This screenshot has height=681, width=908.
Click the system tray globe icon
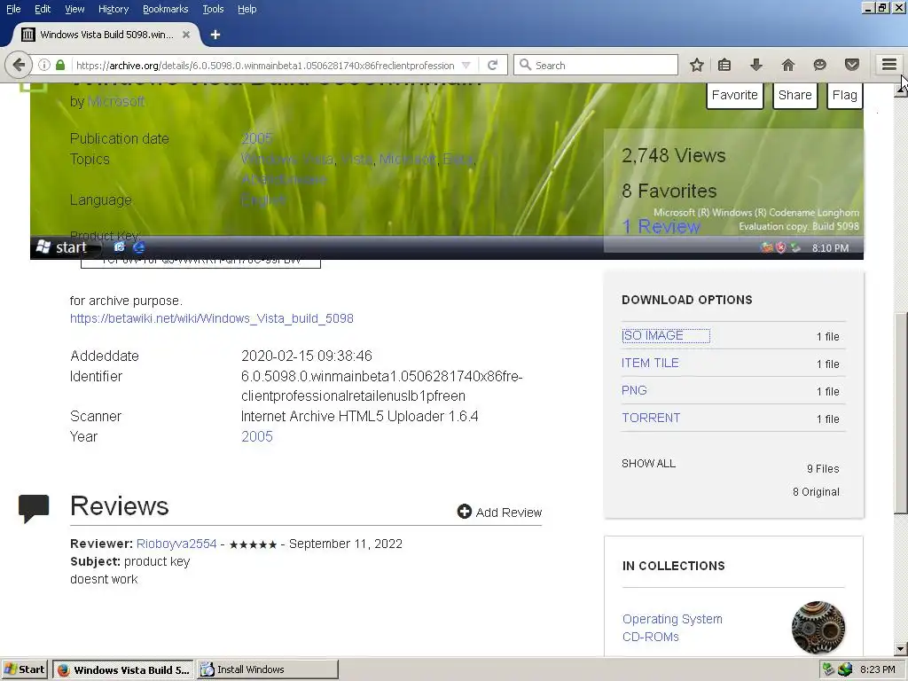tap(845, 669)
